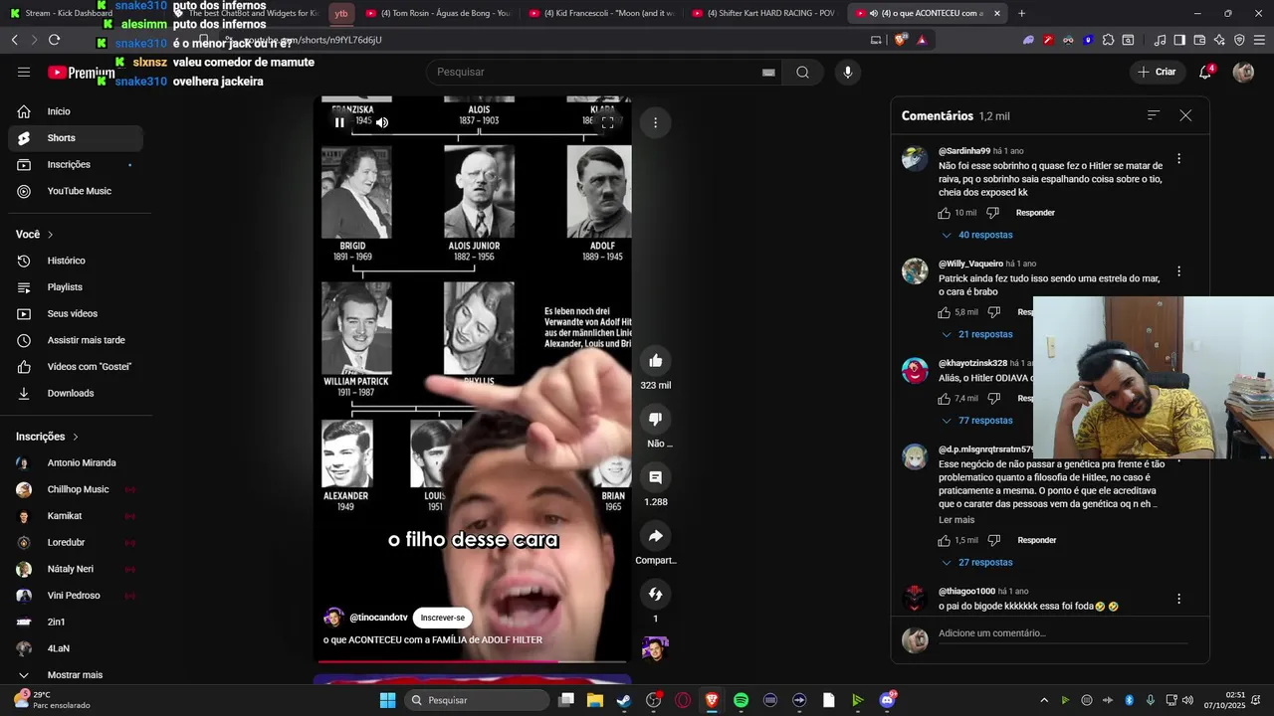Open the browser extensions puzzle icon
The height and width of the screenshot is (716, 1274).
[x=1108, y=40]
